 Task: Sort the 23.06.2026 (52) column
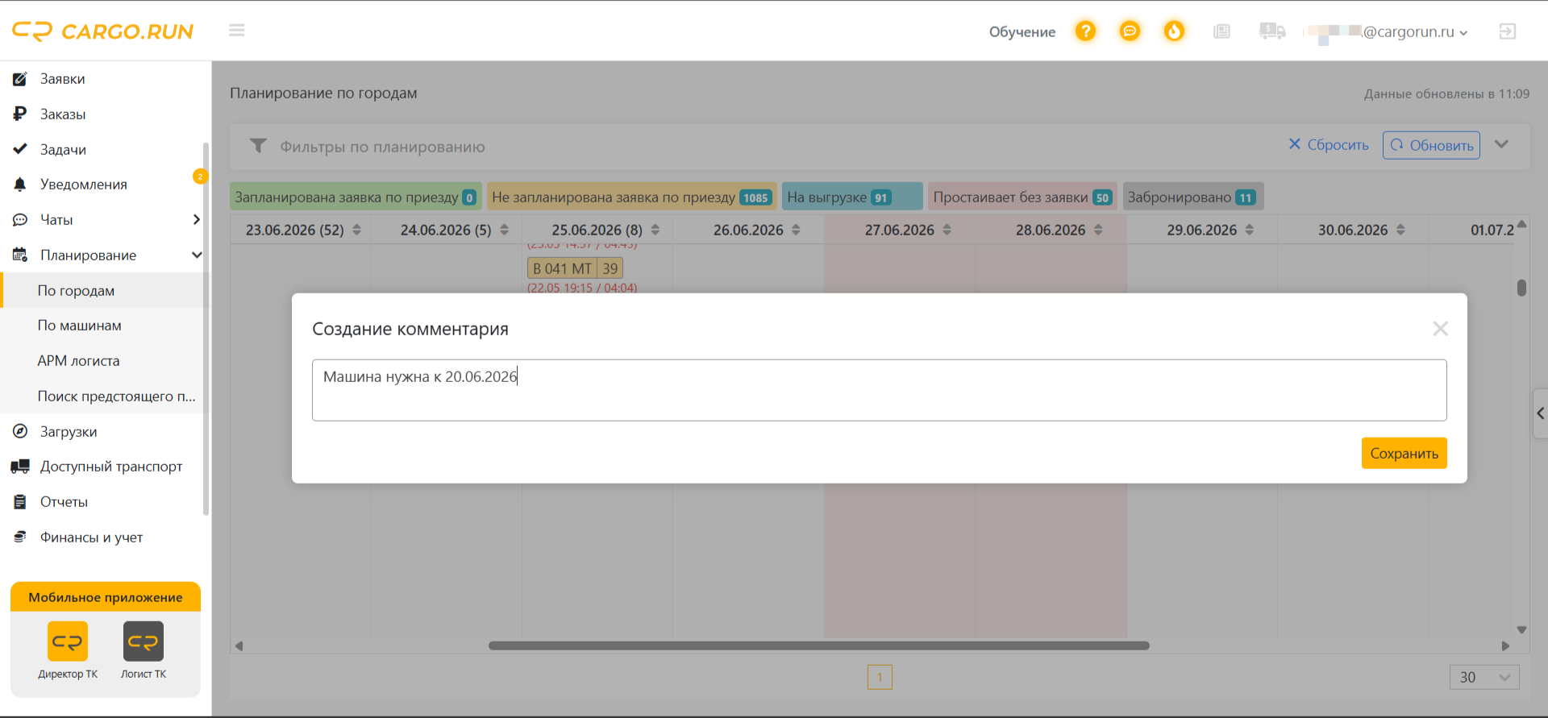356,230
